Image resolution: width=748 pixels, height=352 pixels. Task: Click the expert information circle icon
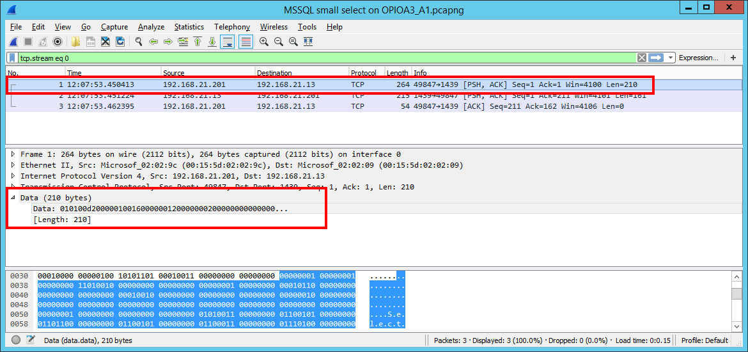[16, 340]
